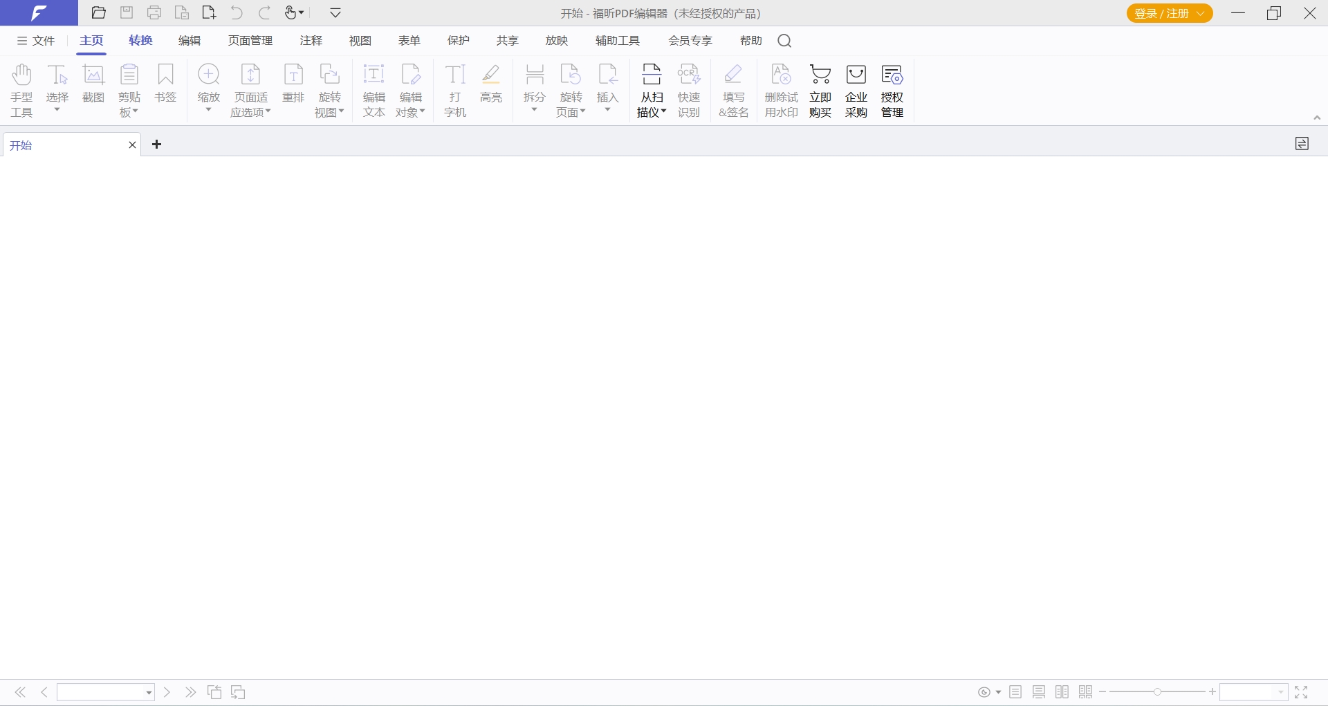This screenshot has width=1328, height=706.
Task: Open the Help (帮助) tab
Action: (x=751, y=41)
